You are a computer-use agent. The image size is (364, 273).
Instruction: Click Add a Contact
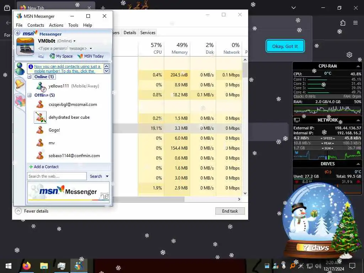(x=44, y=167)
